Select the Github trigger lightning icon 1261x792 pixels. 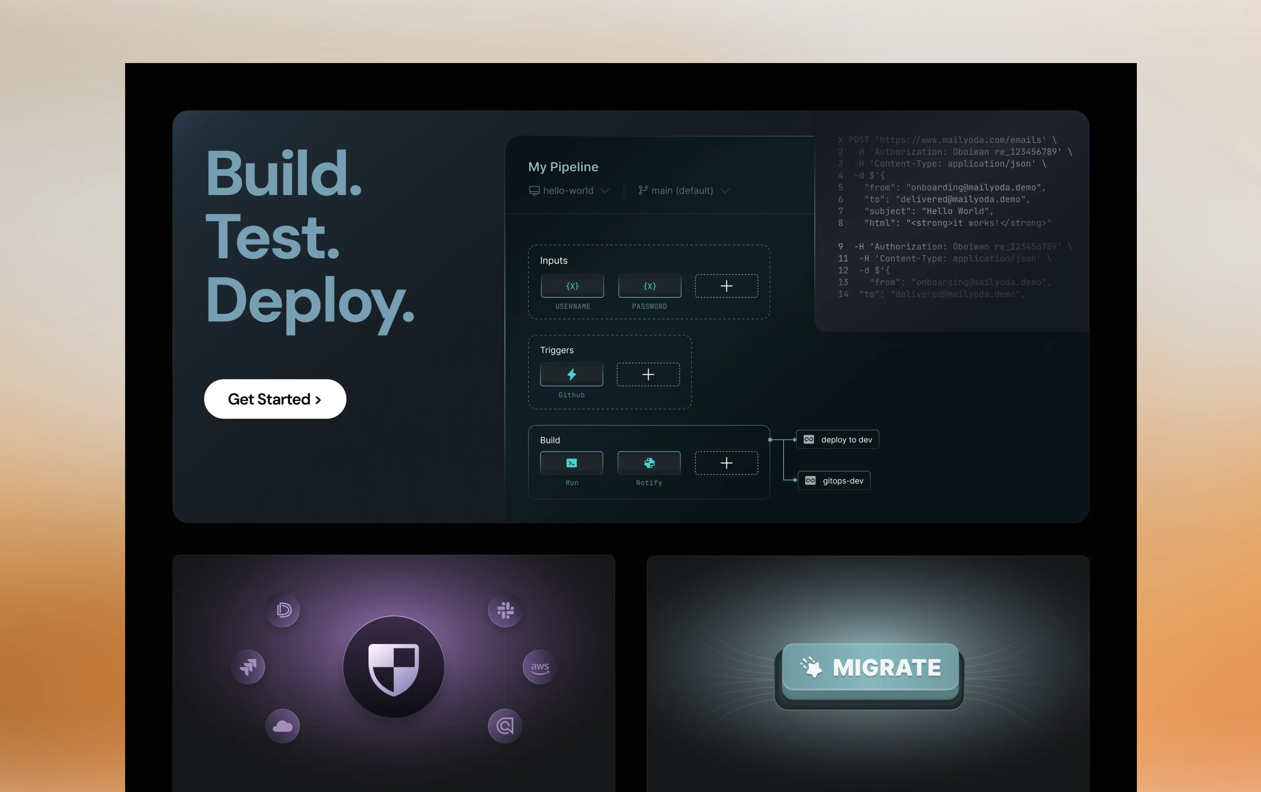pyautogui.click(x=571, y=374)
